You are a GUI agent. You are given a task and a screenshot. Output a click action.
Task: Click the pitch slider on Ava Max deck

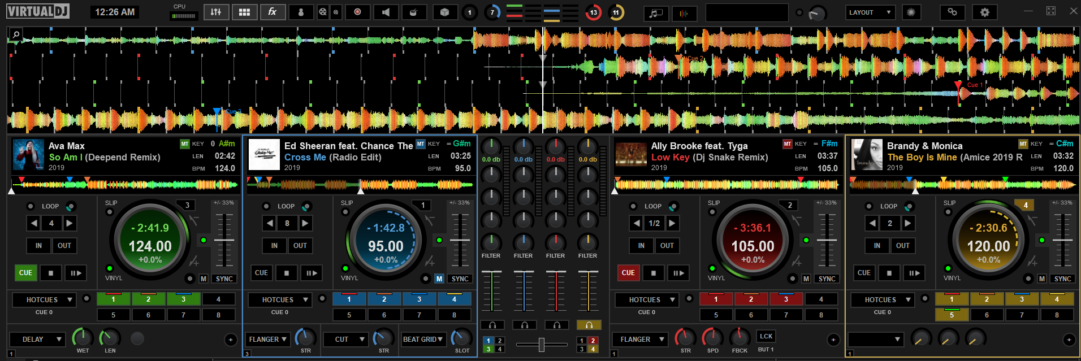pyautogui.click(x=224, y=240)
